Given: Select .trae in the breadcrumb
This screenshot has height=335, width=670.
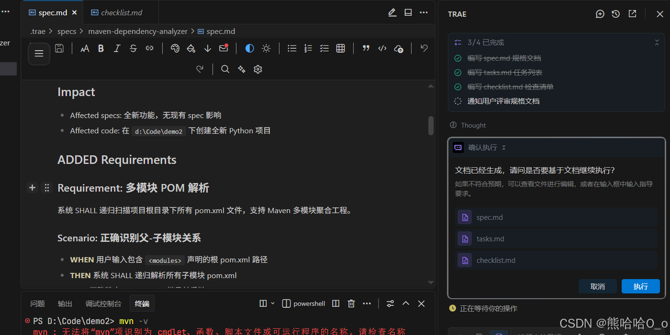Looking at the screenshot, I should click(x=38, y=31).
